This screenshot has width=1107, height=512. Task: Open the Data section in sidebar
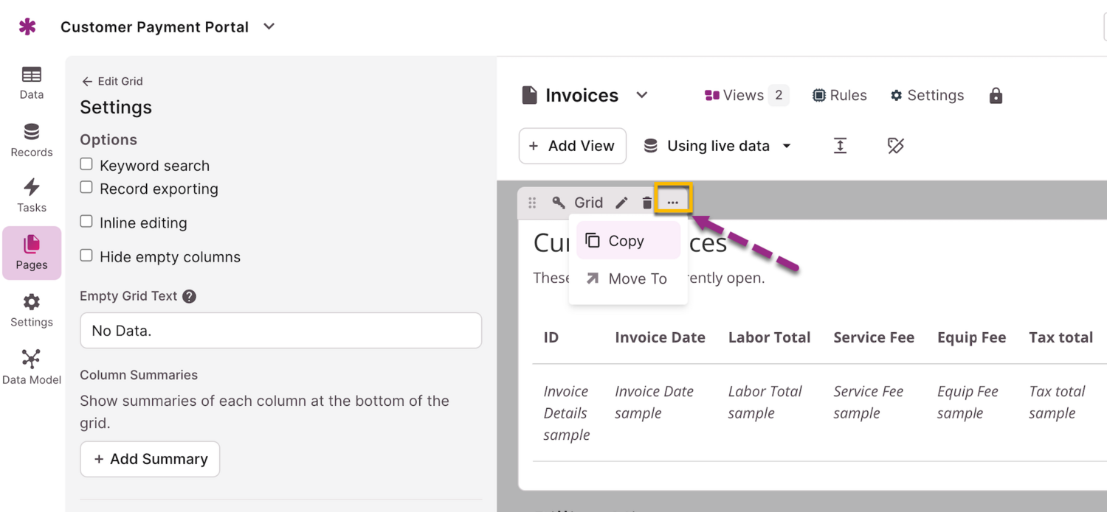32,83
